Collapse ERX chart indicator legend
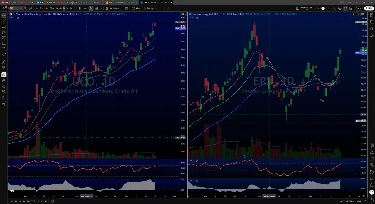375x204 pixels. point(191,18)
